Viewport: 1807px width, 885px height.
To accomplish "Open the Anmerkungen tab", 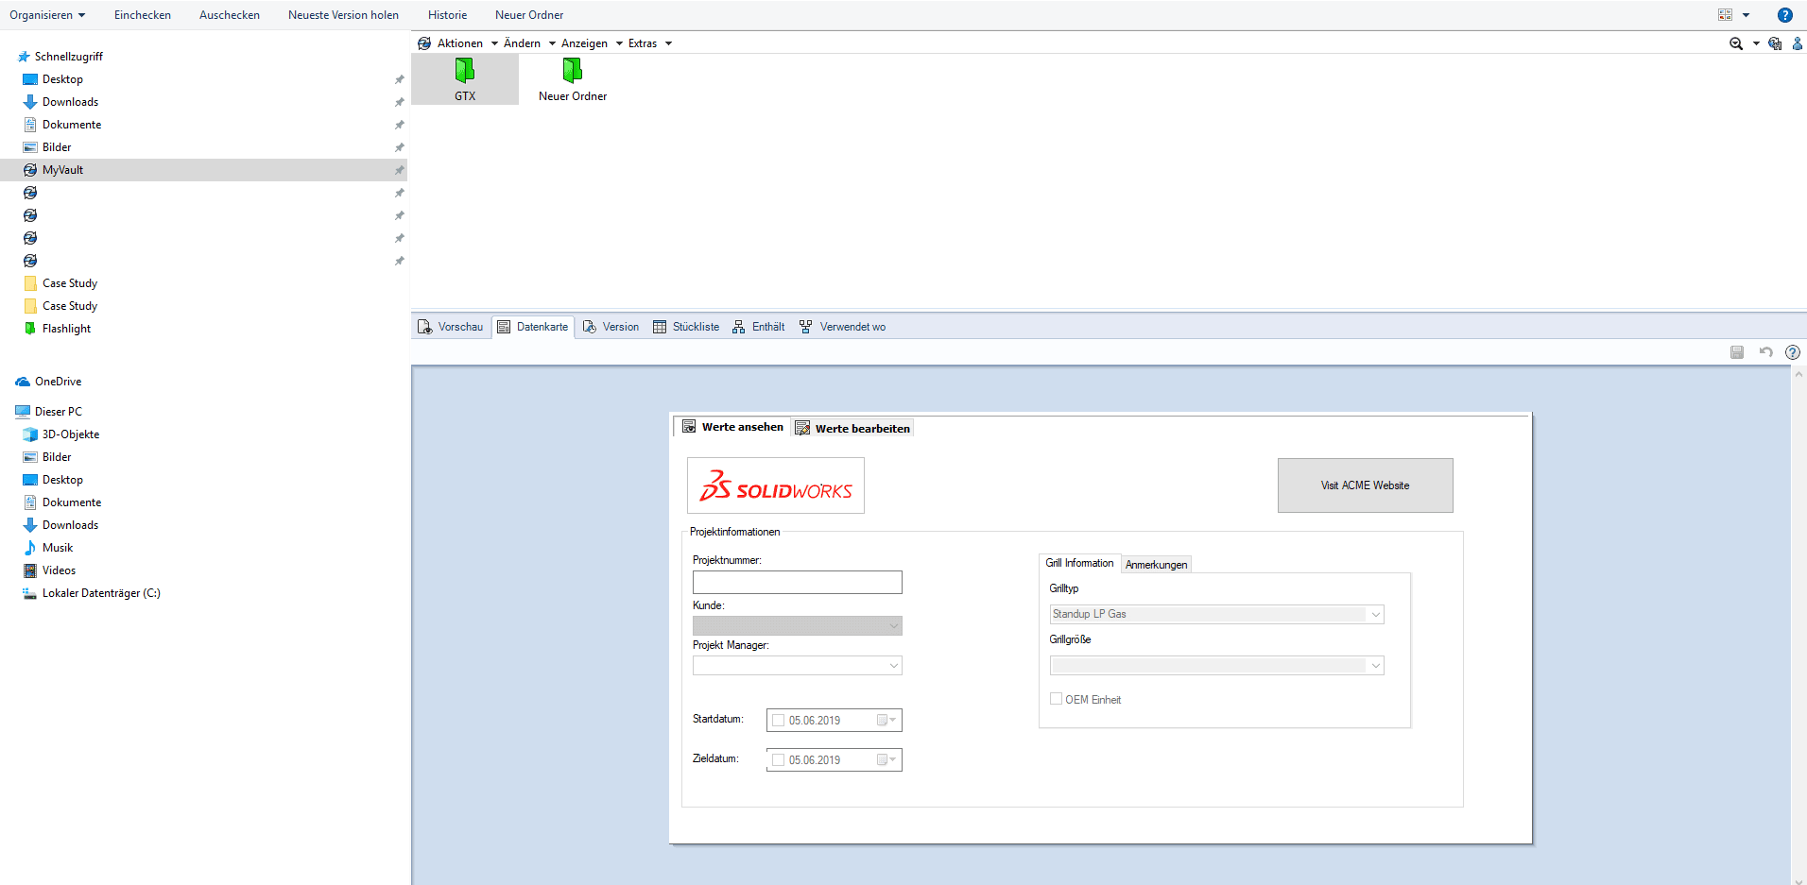I will pos(1156,565).
